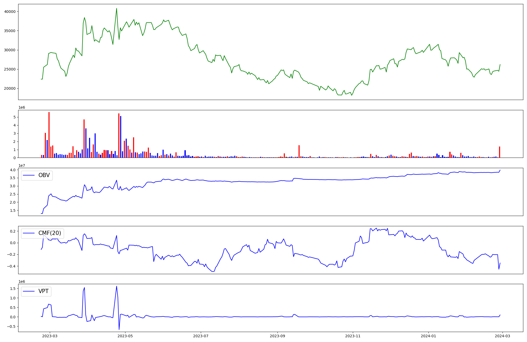Viewport: 527px width, 342px height.
Task: Select the 2024-01 x-axis date label
Action: point(428,336)
